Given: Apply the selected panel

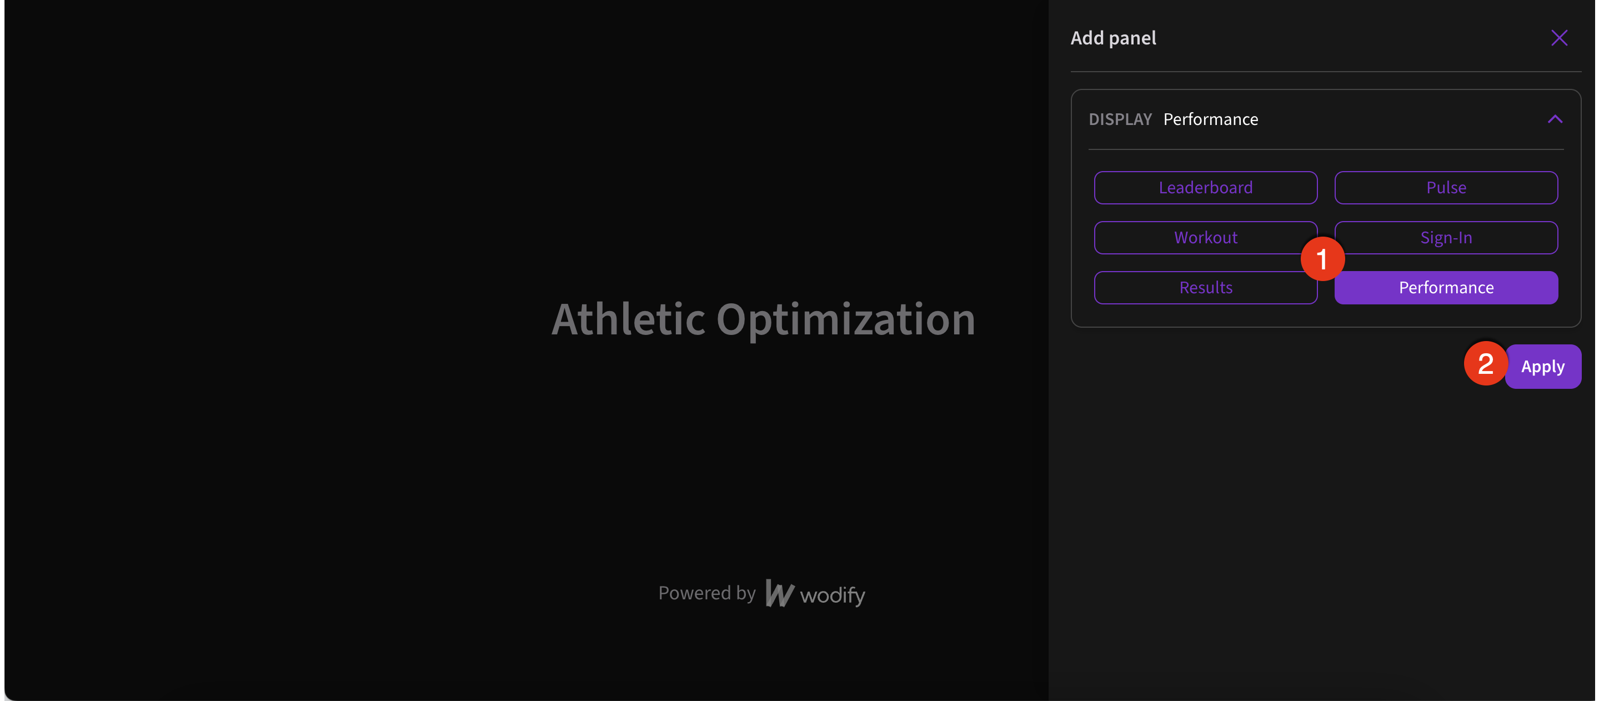Looking at the screenshot, I should pos(1543,366).
